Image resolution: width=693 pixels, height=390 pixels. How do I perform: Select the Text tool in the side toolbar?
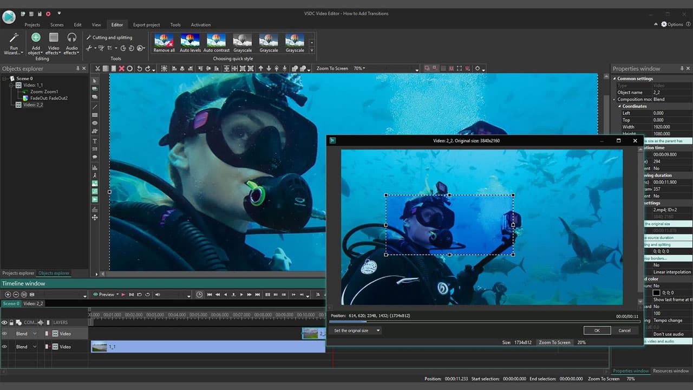coord(94,141)
